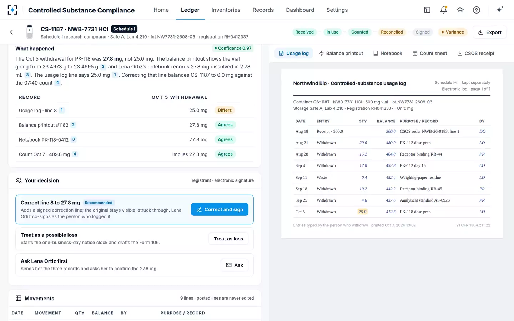Open the Count sheet tab
This screenshot has width=514, height=321.
coord(430,53)
